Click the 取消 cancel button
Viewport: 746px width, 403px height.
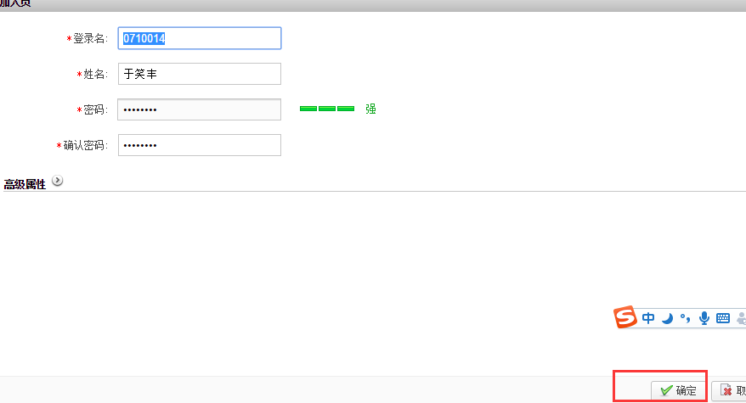point(730,390)
